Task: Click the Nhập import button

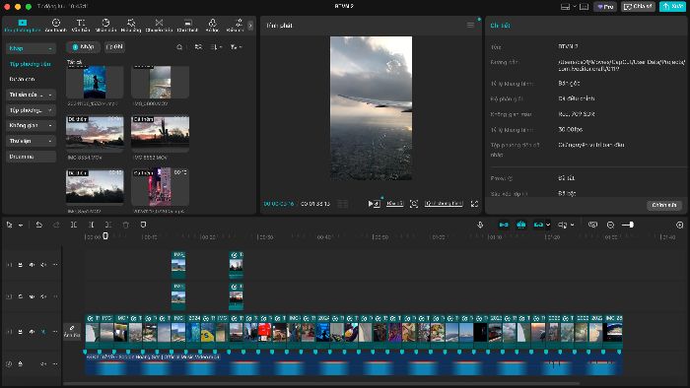Action: (83, 47)
